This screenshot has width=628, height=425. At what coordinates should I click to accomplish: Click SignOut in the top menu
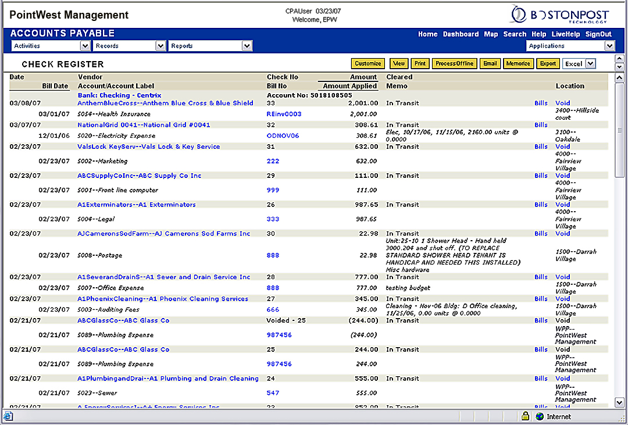(598, 34)
